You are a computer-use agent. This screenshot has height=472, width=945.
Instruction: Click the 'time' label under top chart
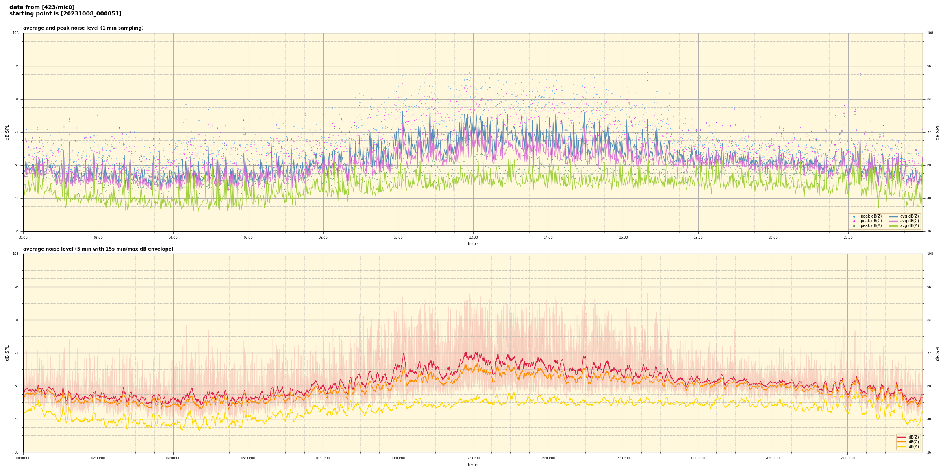point(472,244)
